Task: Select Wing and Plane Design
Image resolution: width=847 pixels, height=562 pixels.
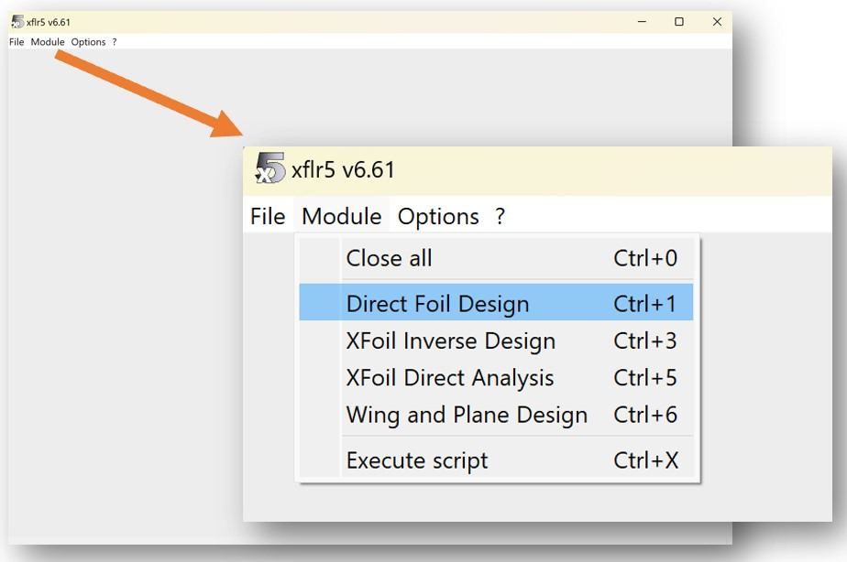Action: 466,415
